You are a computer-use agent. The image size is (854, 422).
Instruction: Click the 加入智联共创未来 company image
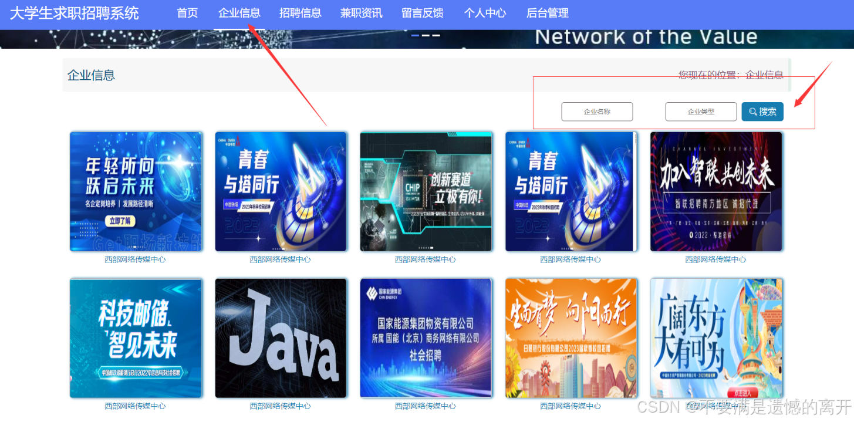coord(716,191)
